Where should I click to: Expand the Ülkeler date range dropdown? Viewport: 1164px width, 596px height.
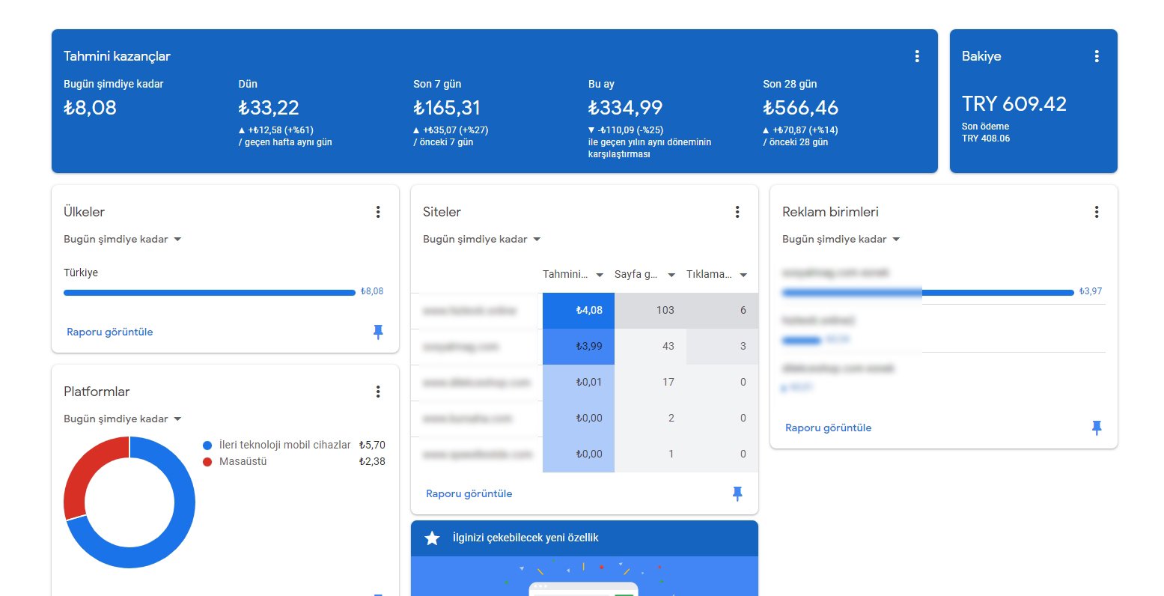(x=124, y=240)
